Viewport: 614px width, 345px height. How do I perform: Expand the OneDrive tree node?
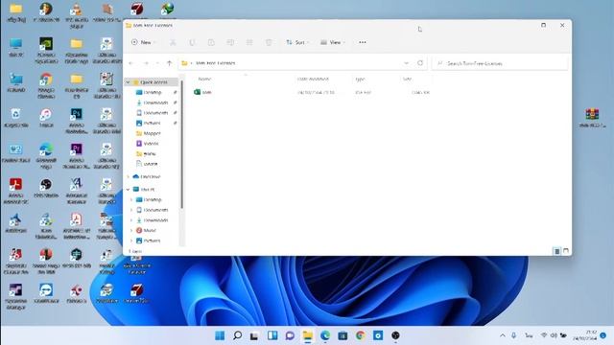tap(128, 176)
